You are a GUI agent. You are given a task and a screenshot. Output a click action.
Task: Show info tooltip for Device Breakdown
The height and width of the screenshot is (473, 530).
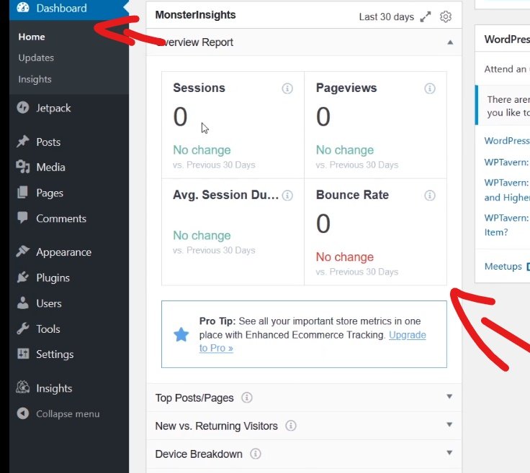tap(256, 454)
